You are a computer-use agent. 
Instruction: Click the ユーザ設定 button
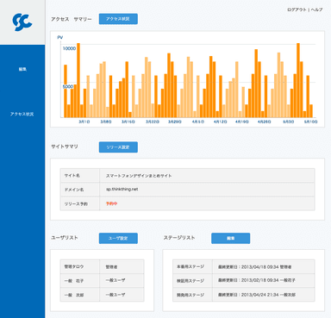click(118, 238)
